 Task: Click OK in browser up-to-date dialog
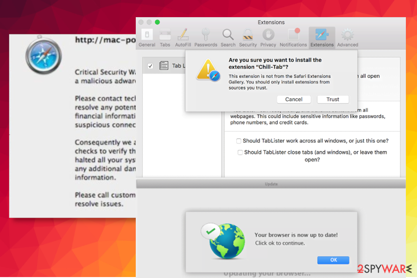333,260
